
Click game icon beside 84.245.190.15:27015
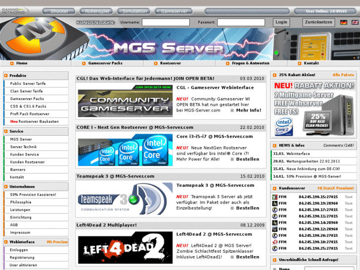pyautogui.click(x=275, y=197)
